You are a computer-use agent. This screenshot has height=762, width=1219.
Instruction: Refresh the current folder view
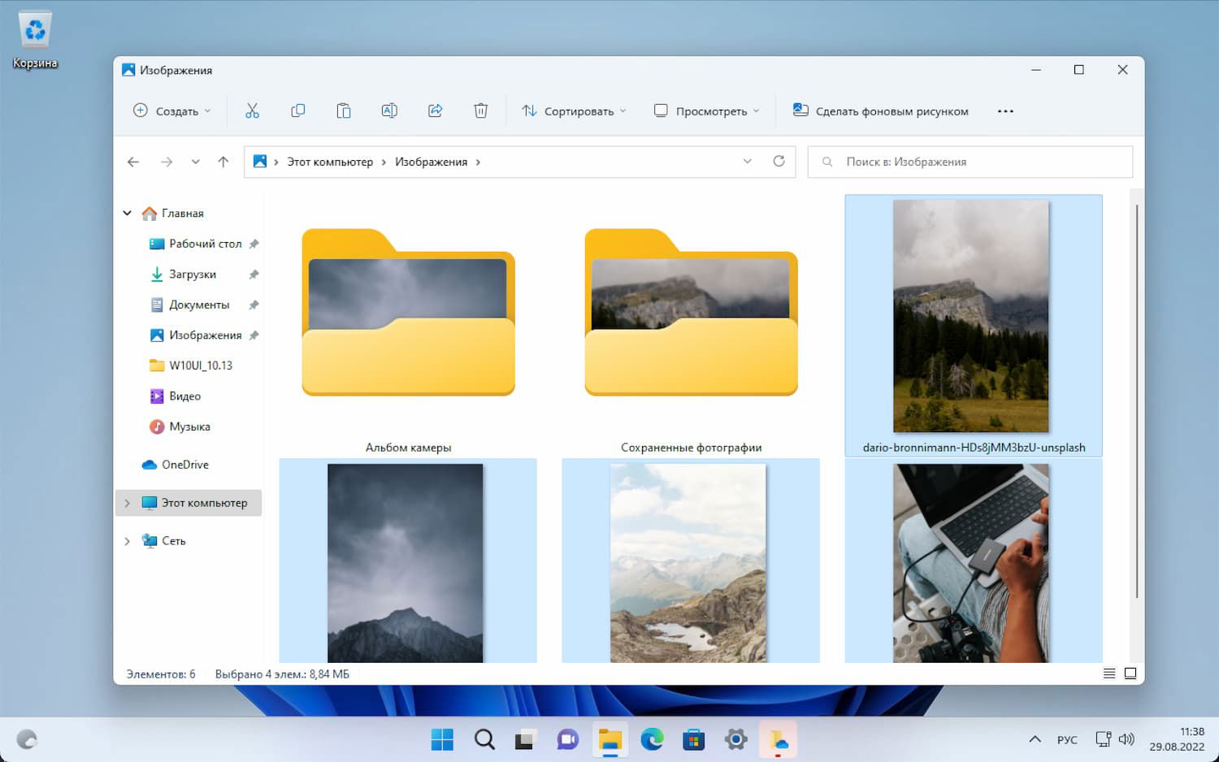pyautogui.click(x=779, y=161)
